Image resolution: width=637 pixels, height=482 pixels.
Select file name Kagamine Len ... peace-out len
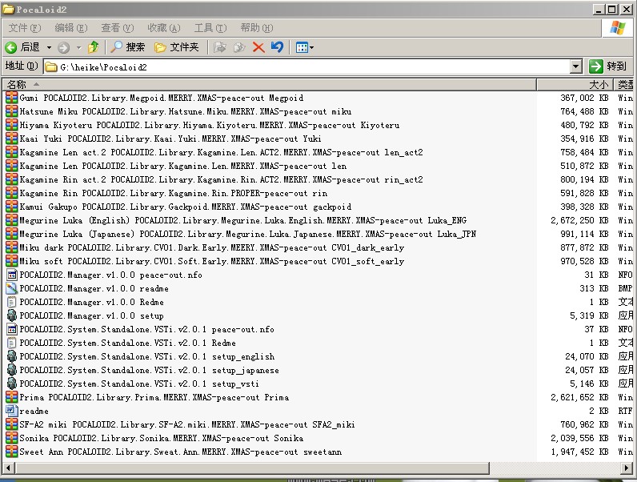(182, 166)
